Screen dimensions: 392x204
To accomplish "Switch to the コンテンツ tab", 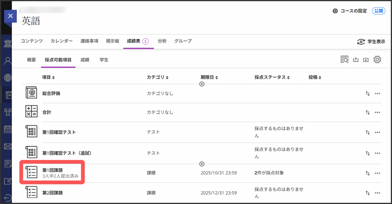I will pos(31,41).
